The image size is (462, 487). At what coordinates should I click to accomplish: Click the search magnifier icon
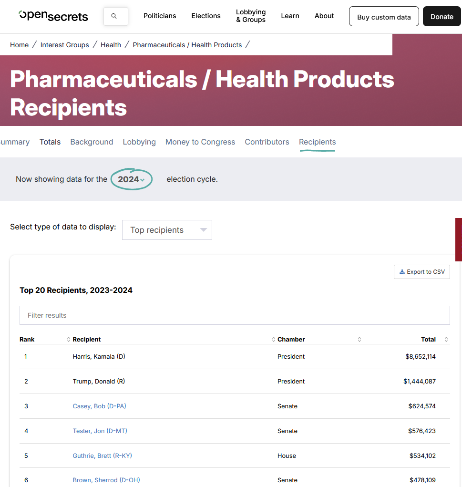pos(114,16)
